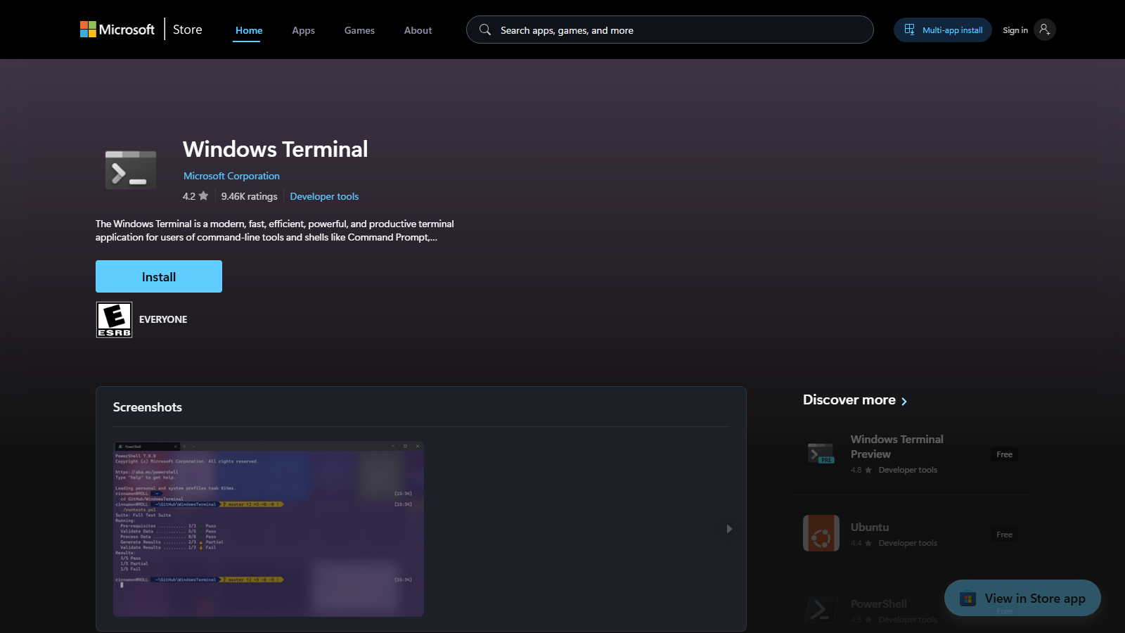Click the Ubuntu app icon
Viewport: 1125px width, 633px height.
click(821, 533)
